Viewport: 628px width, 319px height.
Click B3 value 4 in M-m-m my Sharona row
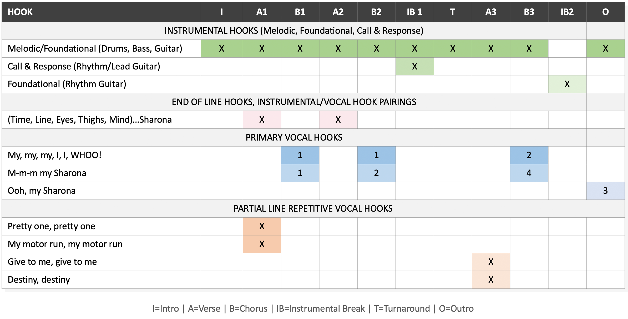529,173
